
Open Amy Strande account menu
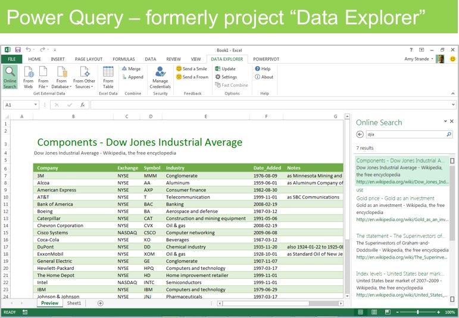(x=419, y=59)
